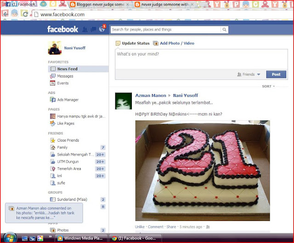
Task: Click the 5 minutes ago timestamp
Action: point(191,227)
